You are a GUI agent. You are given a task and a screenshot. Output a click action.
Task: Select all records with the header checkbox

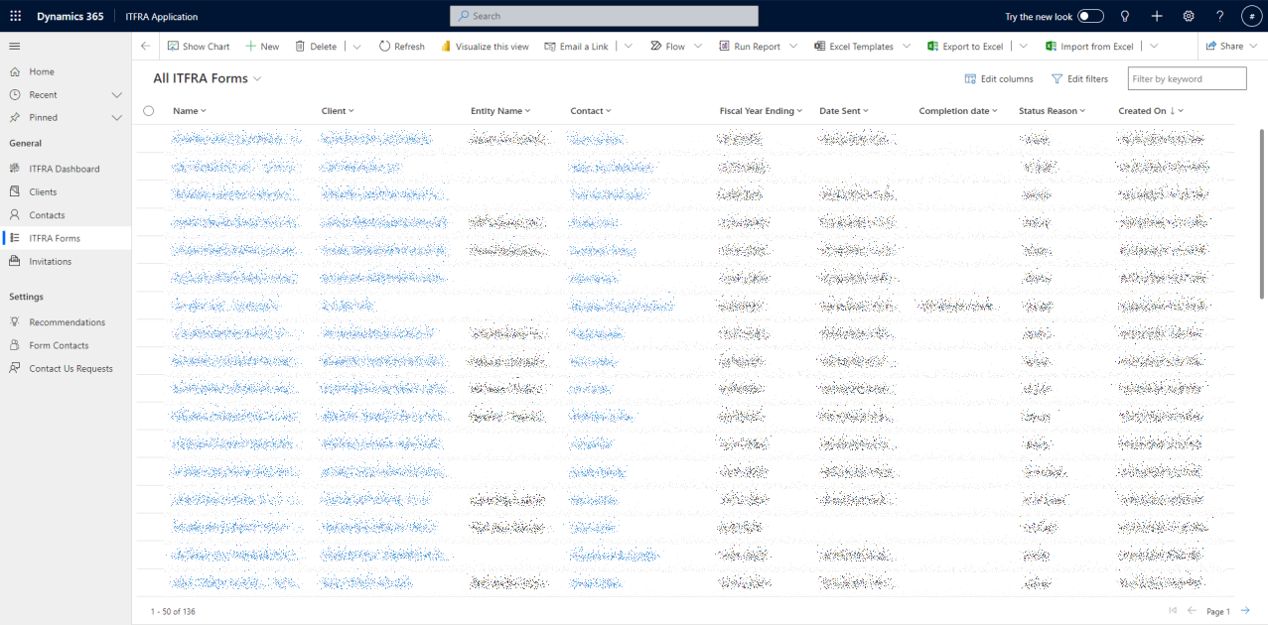(x=148, y=110)
